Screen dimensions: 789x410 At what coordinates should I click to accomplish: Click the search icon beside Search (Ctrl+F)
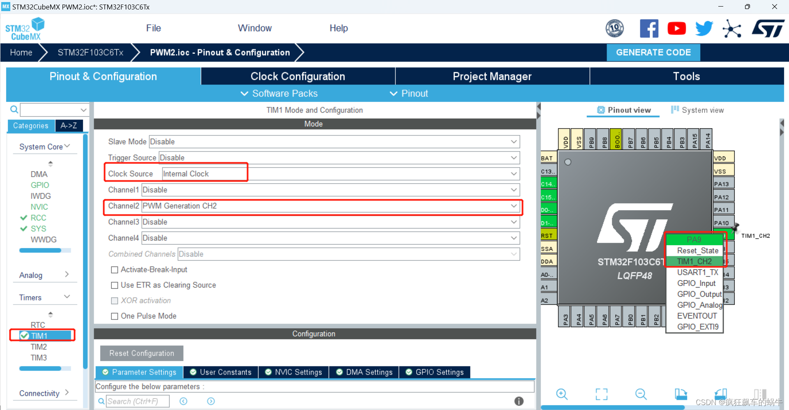coord(101,401)
